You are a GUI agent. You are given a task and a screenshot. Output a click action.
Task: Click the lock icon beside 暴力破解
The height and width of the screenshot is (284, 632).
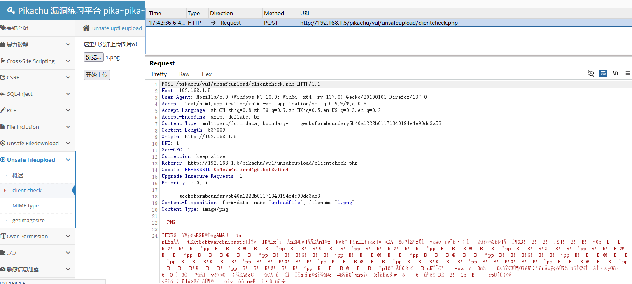[x=2, y=44]
